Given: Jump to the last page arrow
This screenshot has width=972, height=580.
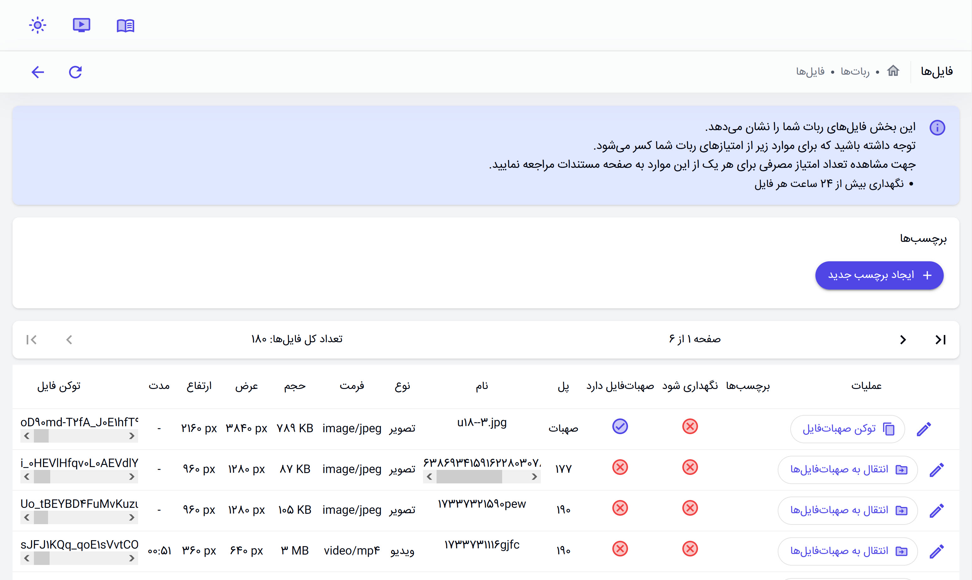Looking at the screenshot, I should click(940, 340).
